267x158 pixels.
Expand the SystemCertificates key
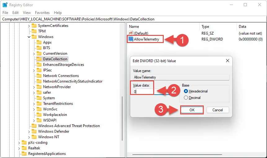click(x=29, y=26)
